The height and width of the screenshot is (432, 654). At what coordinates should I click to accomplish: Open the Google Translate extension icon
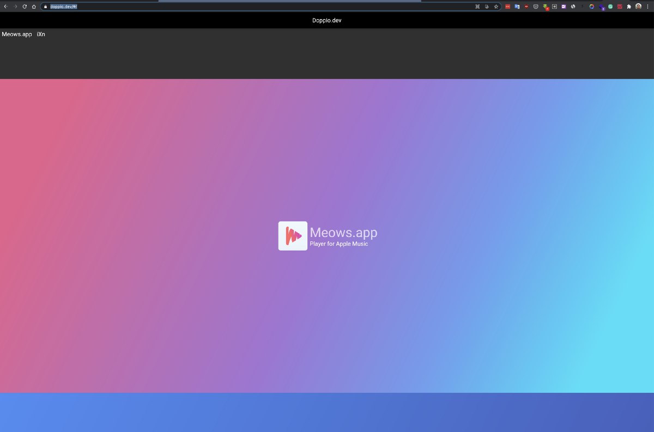[x=517, y=7]
